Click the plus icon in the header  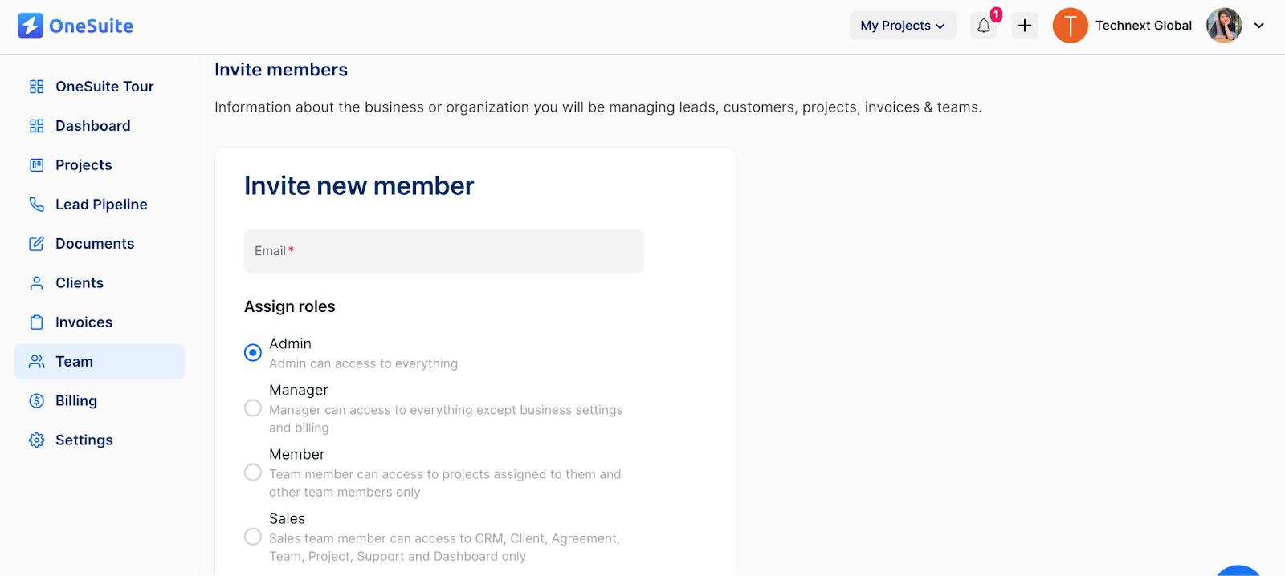point(1025,26)
